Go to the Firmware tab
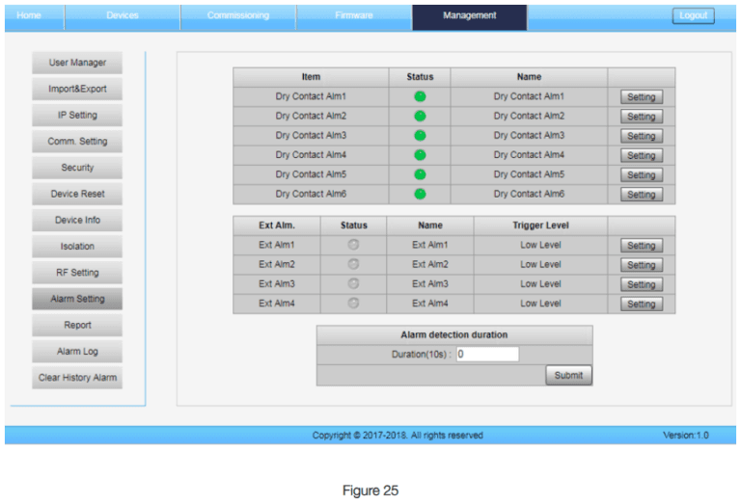741x503 pixels. point(353,15)
